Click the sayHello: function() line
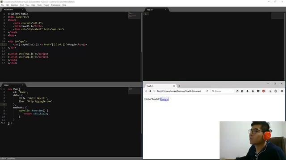The image size is (286, 160). point(33,111)
